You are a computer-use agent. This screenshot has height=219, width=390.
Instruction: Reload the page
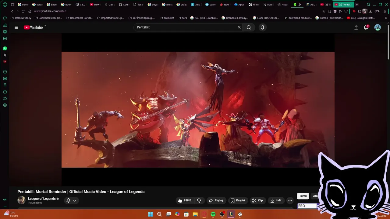click(x=23, y=11)
